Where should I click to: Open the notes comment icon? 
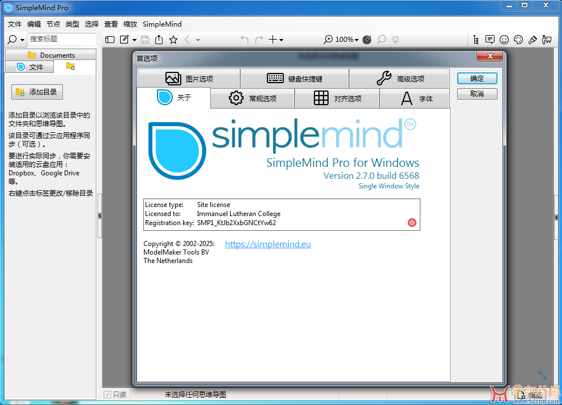[490, 40]
